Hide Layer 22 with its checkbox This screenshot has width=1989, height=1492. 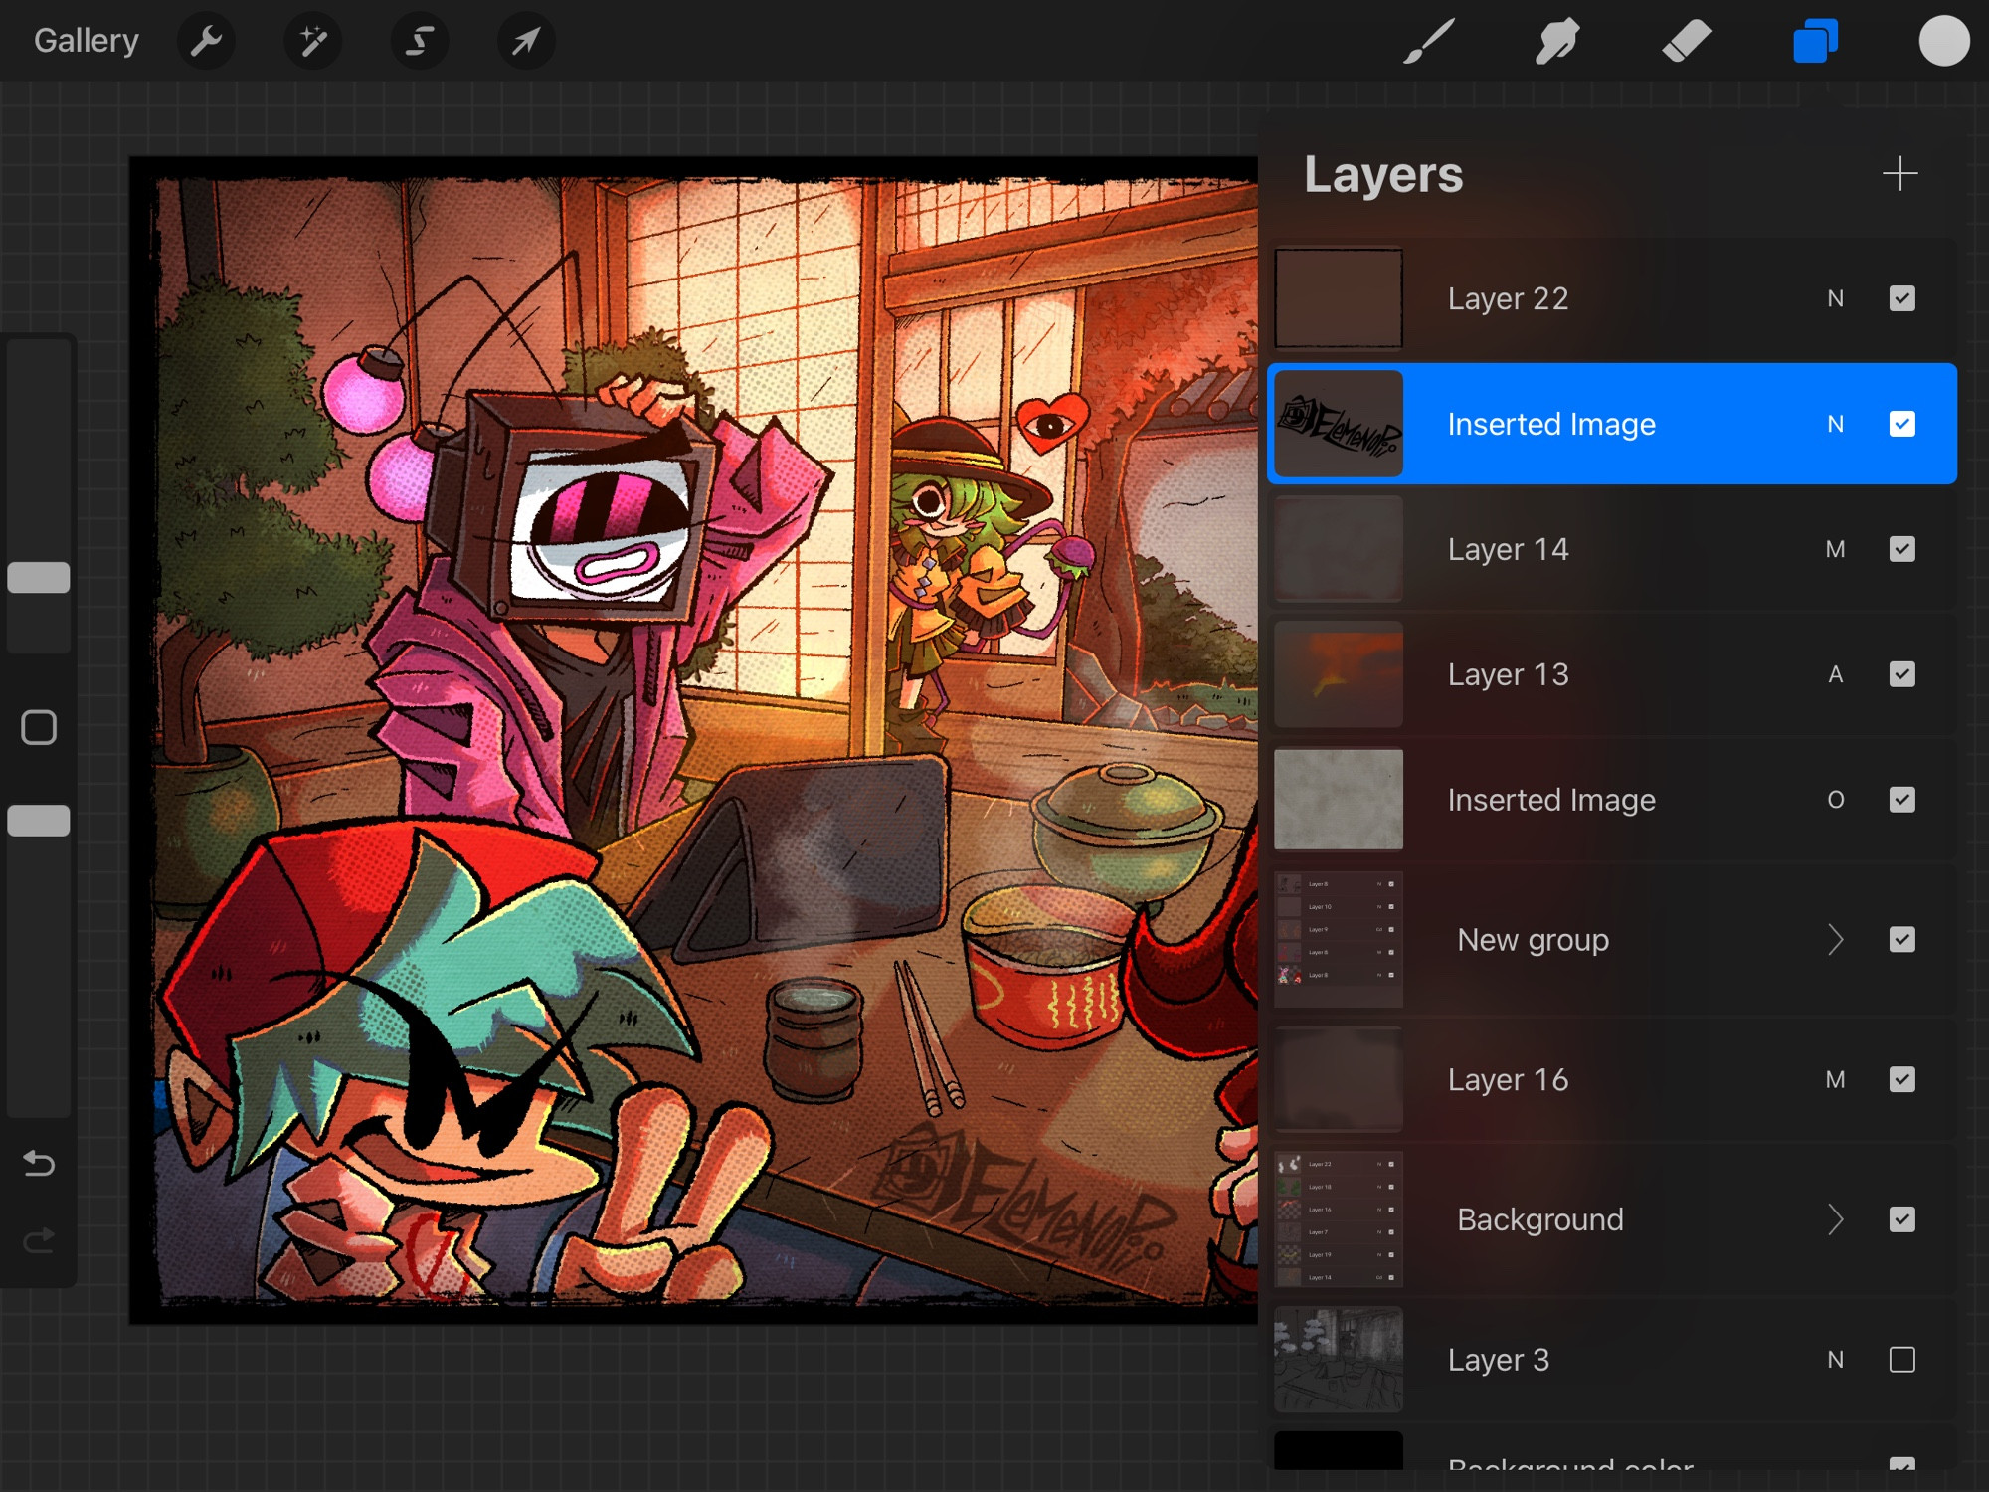(1901, 298)
